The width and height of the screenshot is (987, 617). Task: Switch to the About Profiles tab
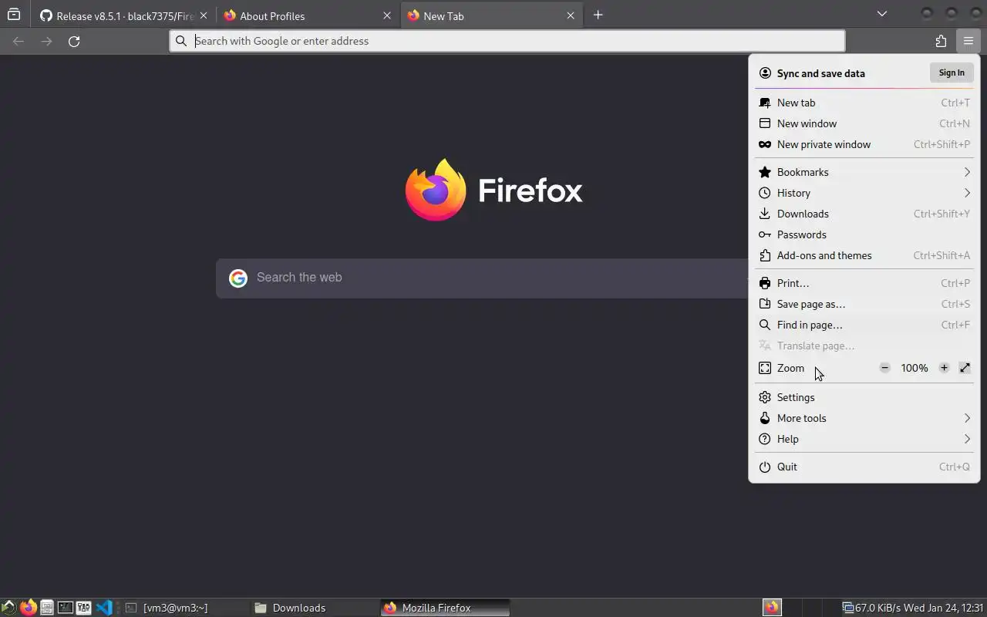308,15
